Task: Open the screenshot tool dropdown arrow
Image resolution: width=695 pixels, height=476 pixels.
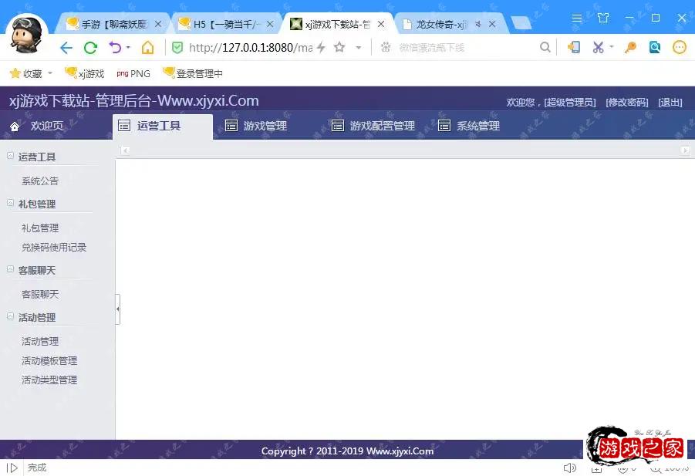Action: click(x=611, y=47)
